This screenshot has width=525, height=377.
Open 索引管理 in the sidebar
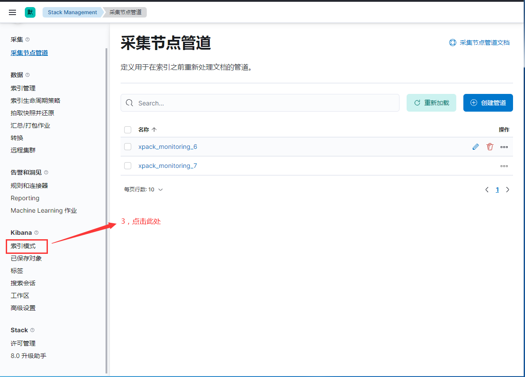23,88
